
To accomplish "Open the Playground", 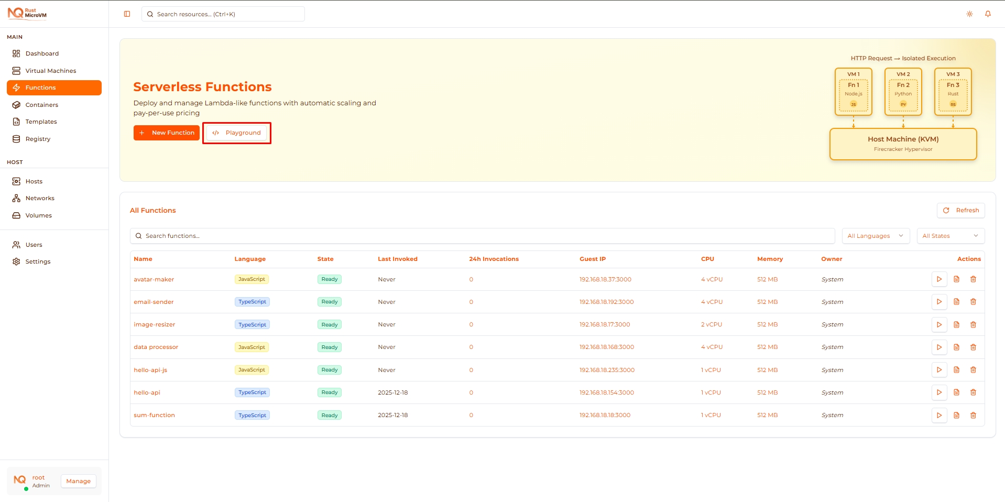I will (237, 133).
